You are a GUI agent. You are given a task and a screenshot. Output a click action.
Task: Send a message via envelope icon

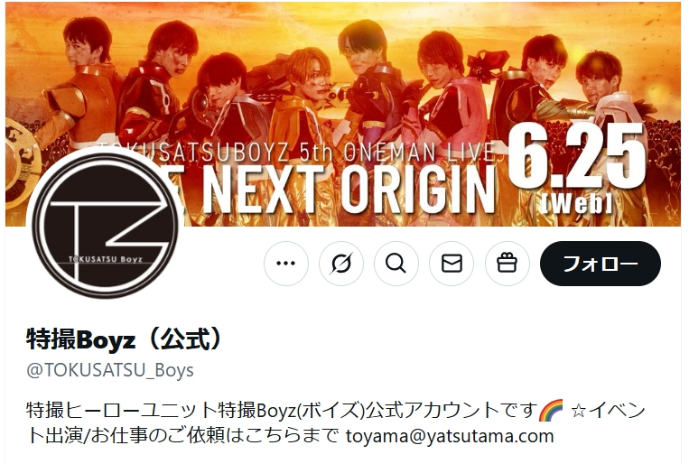452,264
